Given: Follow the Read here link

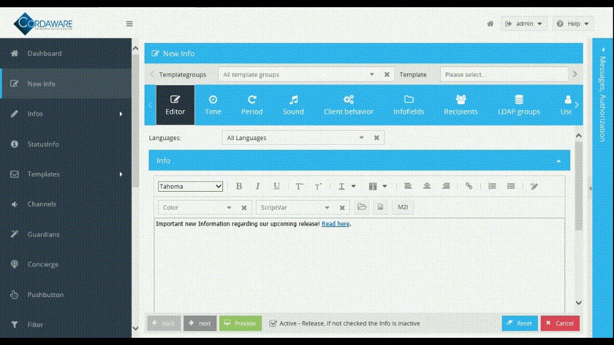Looking at the screenshot, I should (335, 223).
